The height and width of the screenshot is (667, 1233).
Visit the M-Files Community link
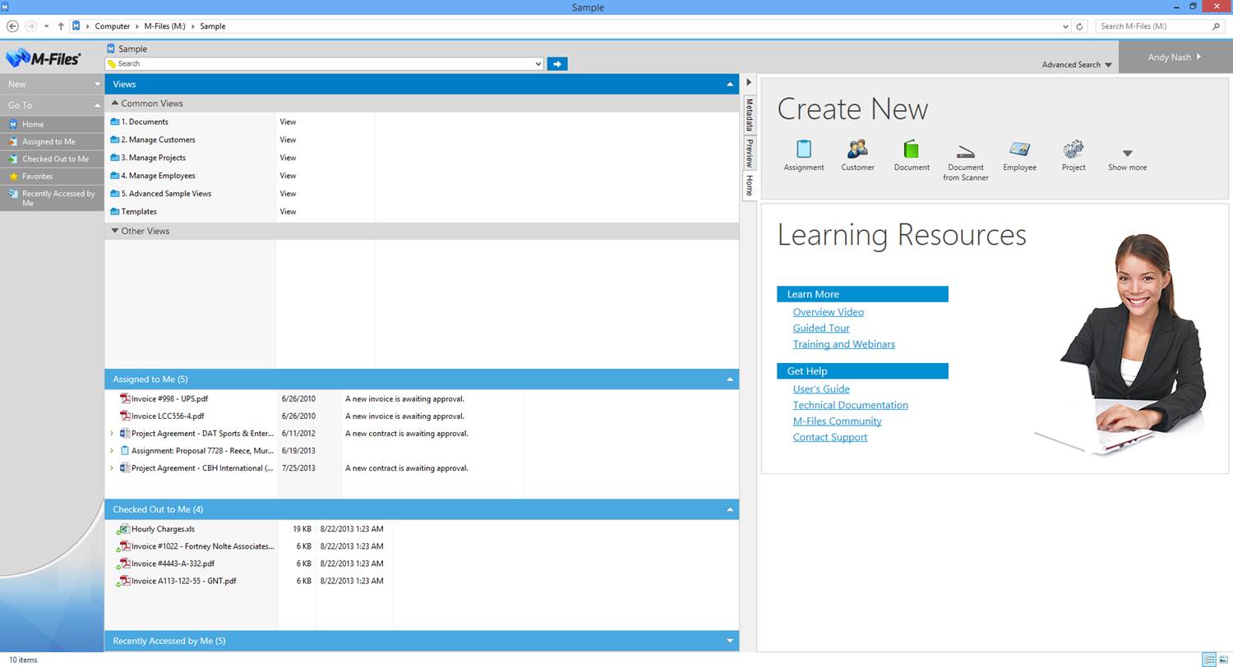pyautogui.click(x=837, y=421)
